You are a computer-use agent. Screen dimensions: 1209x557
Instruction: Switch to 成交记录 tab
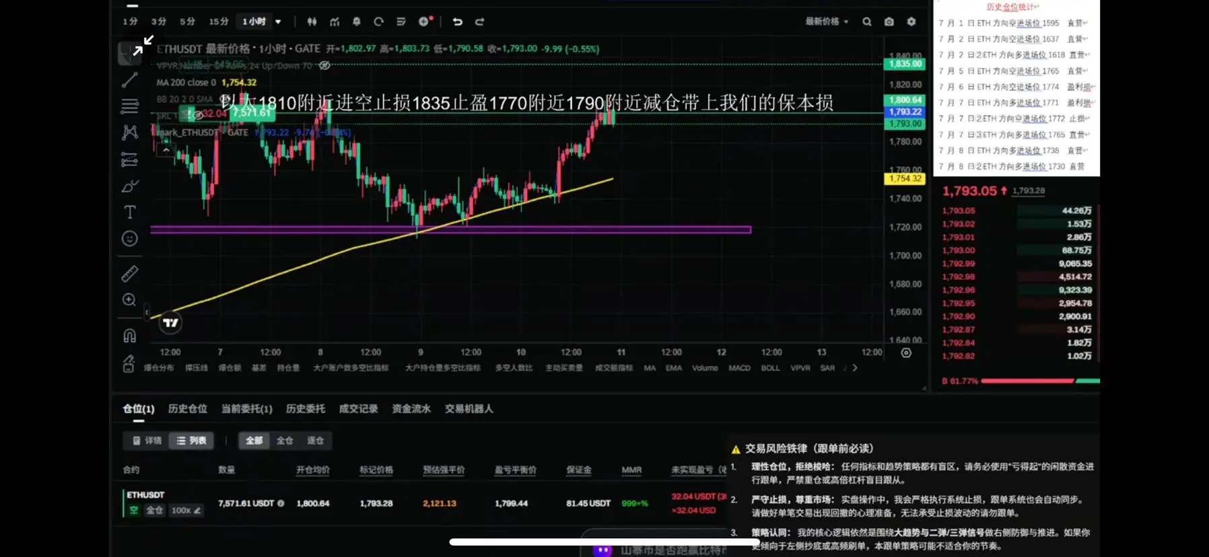pos(358,409)
